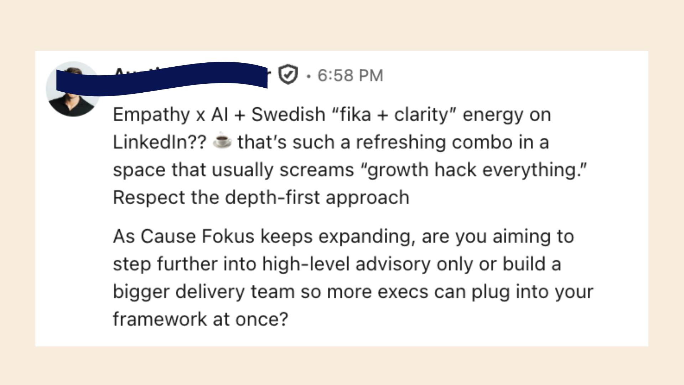Click the word "Swedish" in the message

(x=288, y=115)
